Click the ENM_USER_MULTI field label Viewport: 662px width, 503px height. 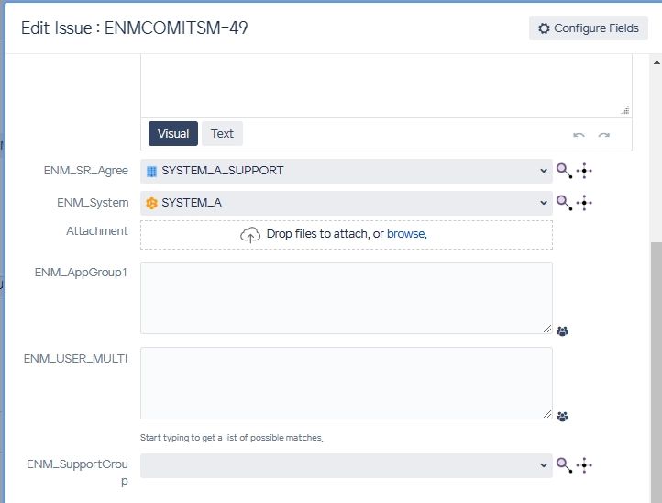tap(75, 359)
